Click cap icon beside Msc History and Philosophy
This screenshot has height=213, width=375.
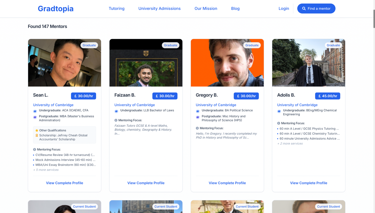(198, 117)
